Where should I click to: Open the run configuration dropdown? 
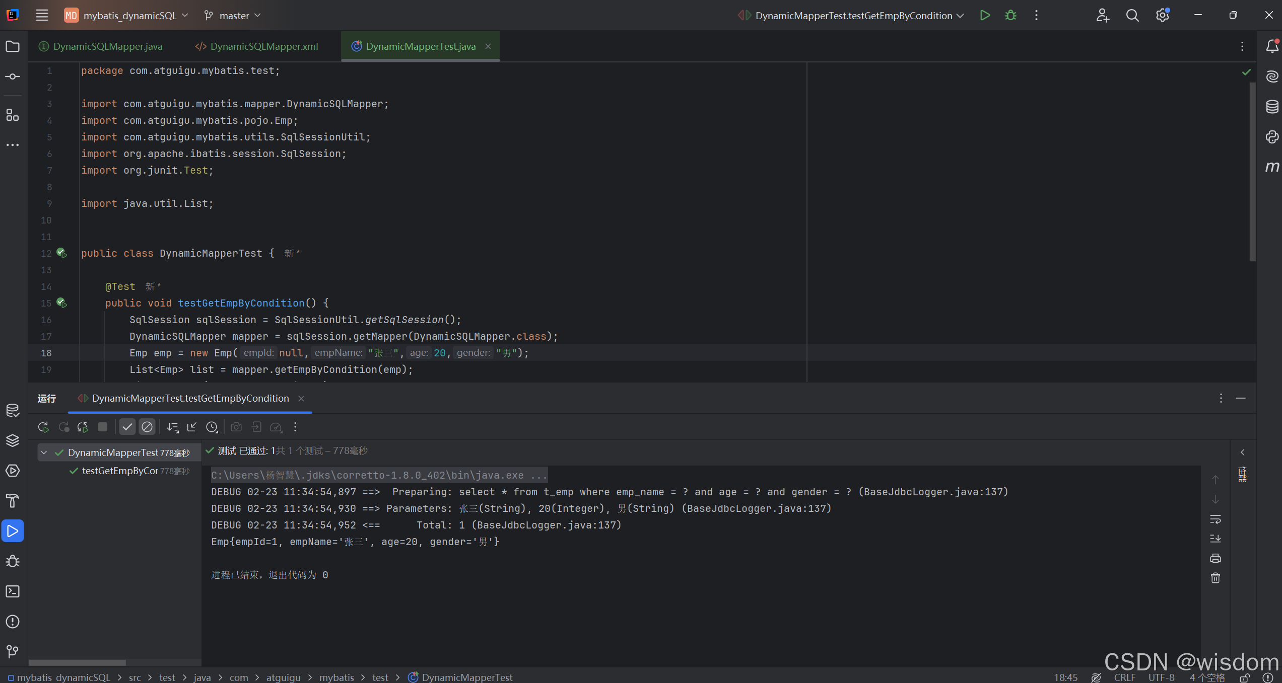point(854,16)
